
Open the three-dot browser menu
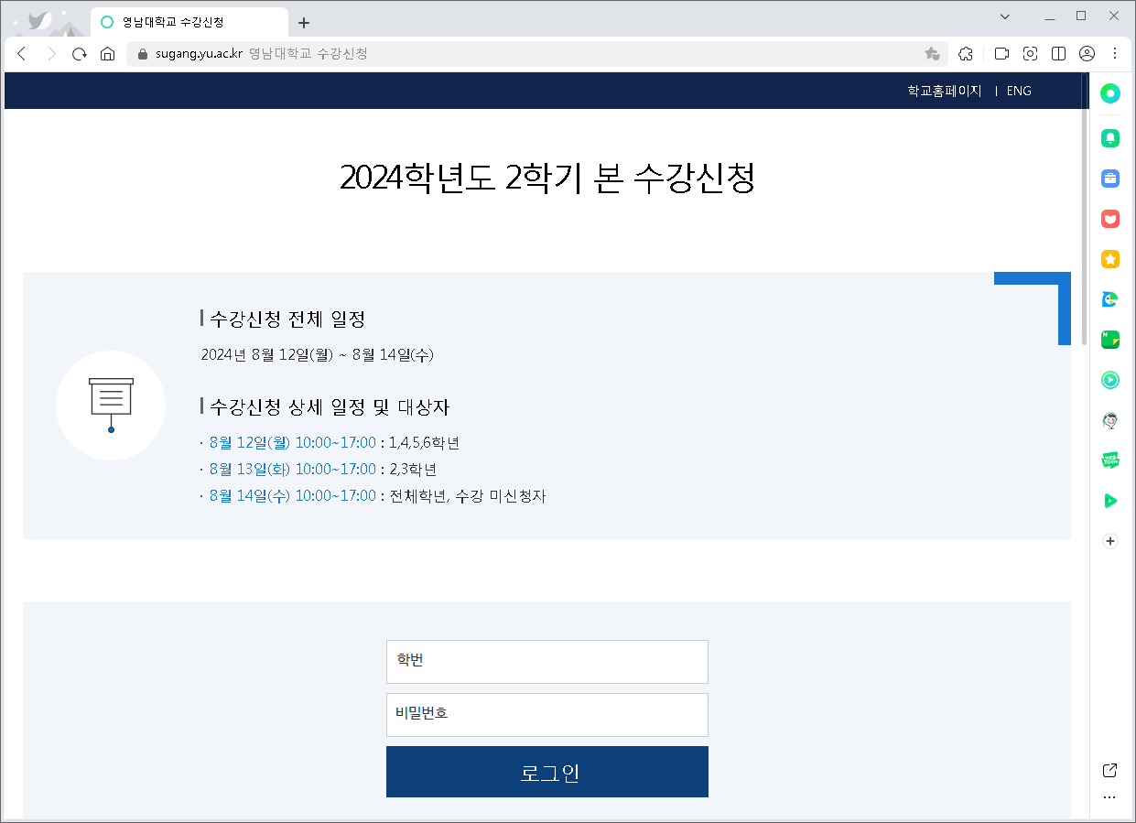[1115, 54]
